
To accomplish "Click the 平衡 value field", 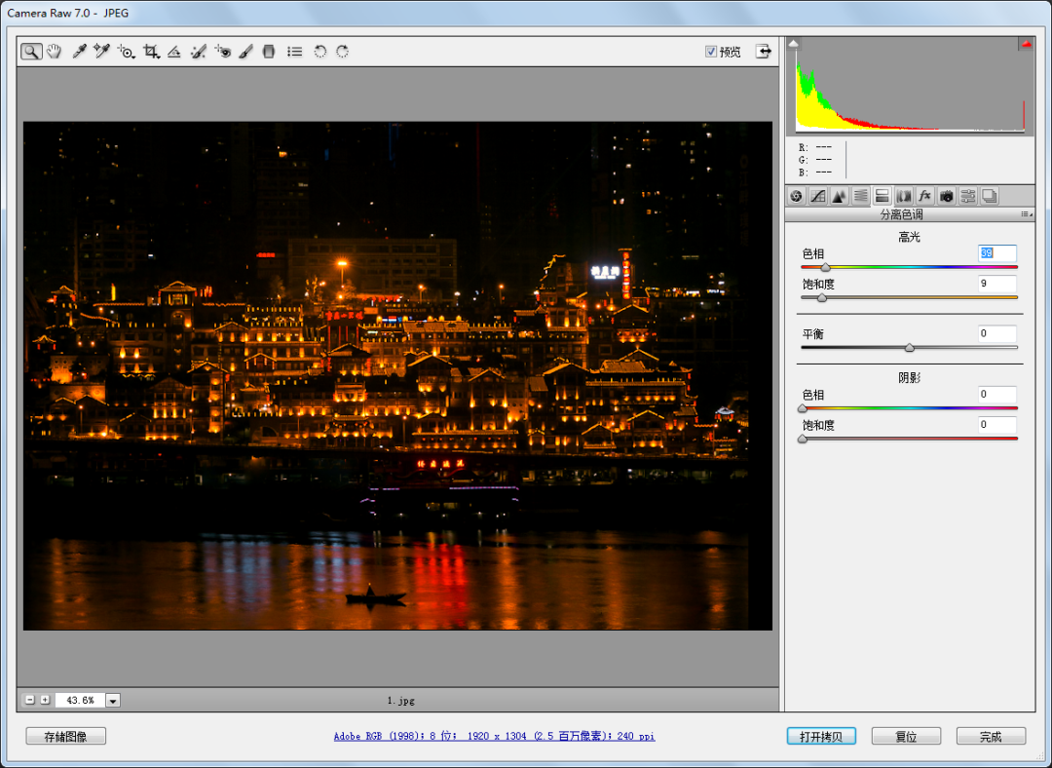I will (997, 333).
